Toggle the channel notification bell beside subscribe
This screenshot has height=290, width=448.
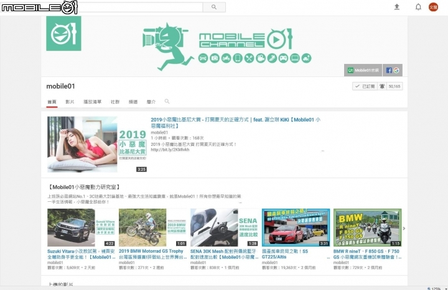(382, 86)
